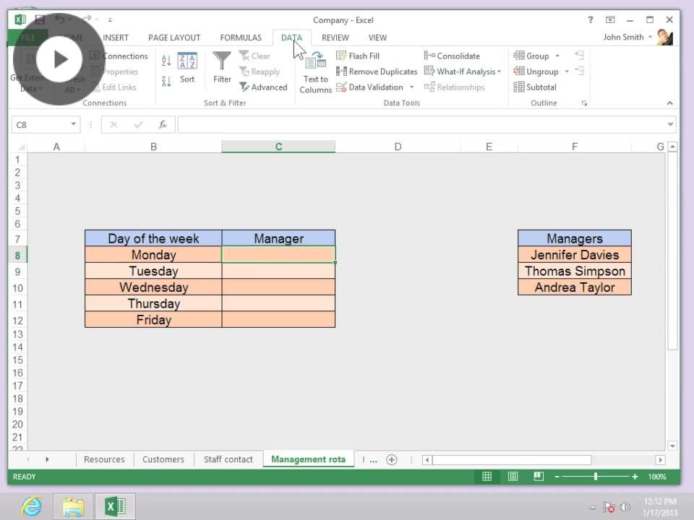Open the Name Box dropdown
The height and width of the screenshot is (520, 694).
click(74, 124)
